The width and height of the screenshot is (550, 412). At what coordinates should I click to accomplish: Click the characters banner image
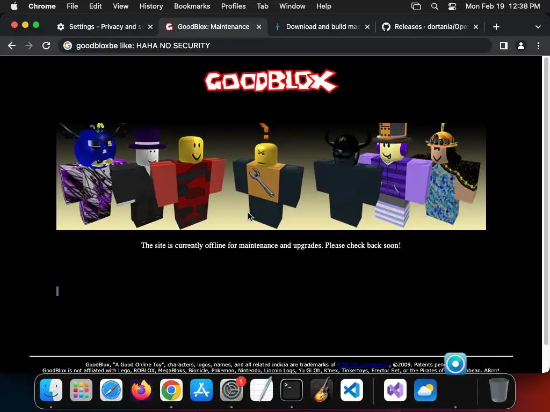(271, 176)
